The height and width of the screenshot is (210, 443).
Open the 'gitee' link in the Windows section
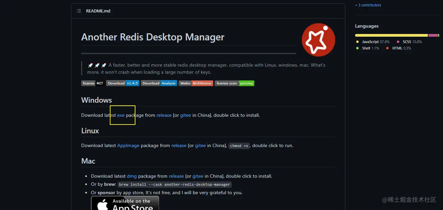click(x=186, y=115)
